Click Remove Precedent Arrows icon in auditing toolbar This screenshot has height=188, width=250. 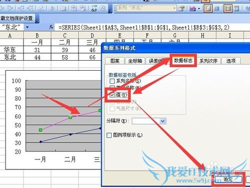10,8
